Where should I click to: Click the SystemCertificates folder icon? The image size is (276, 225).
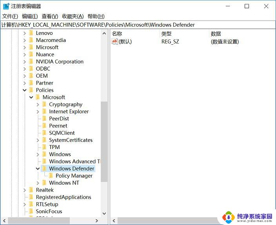click(x=44, y=140)
